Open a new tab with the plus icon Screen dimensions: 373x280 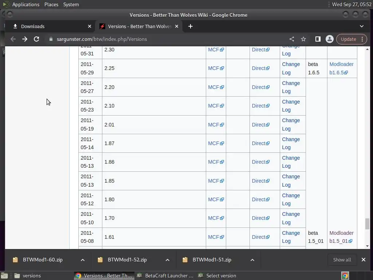(190, 26)
